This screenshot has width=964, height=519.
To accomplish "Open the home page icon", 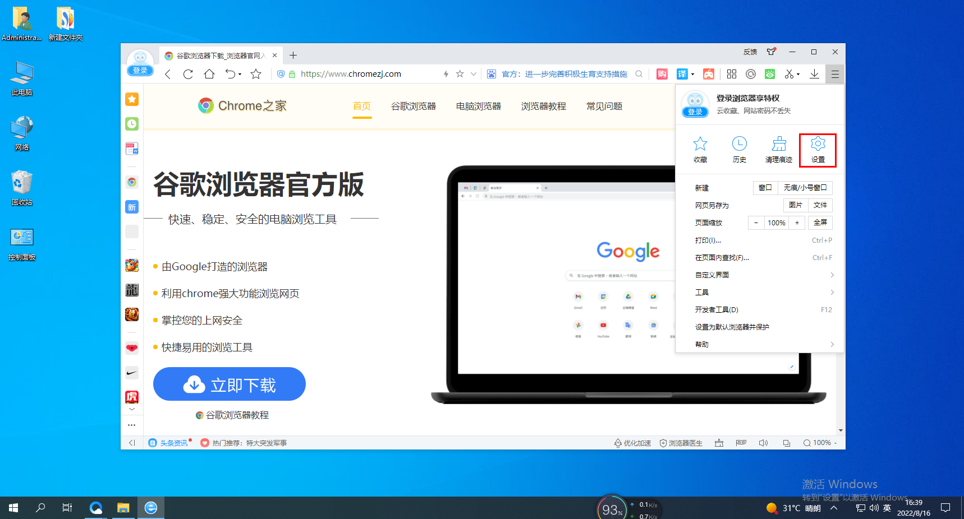I will 209,74.
